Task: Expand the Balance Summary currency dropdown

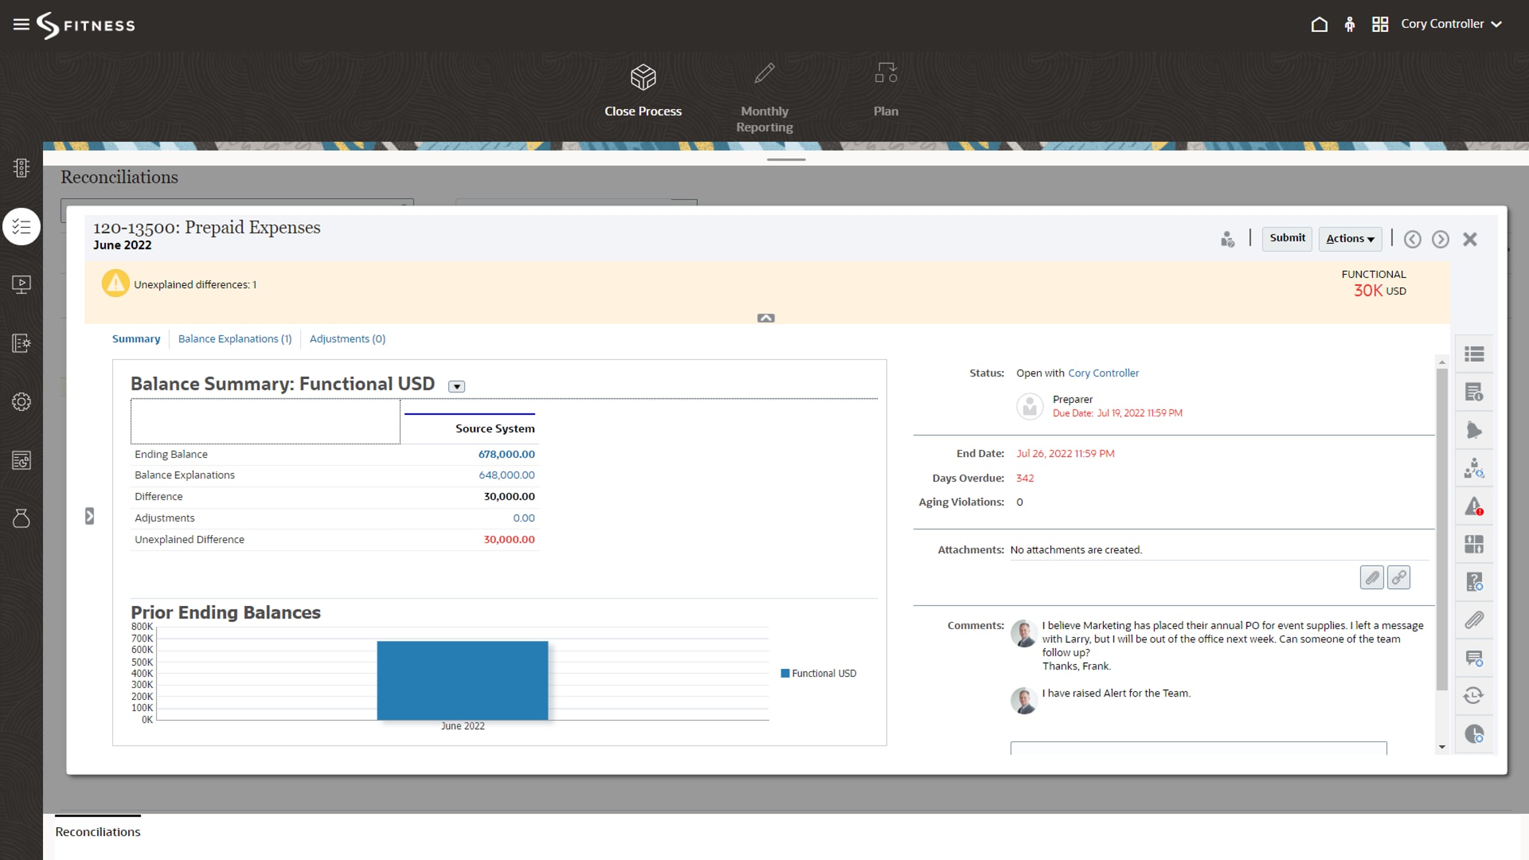Action: [x=456, y=387]
